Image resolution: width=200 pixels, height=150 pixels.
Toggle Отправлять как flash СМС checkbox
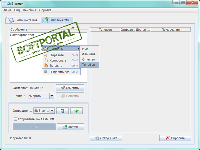15,119
